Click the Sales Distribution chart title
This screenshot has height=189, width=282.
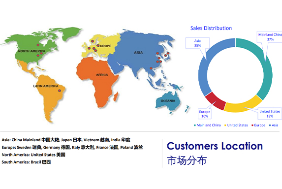point(211,28)
